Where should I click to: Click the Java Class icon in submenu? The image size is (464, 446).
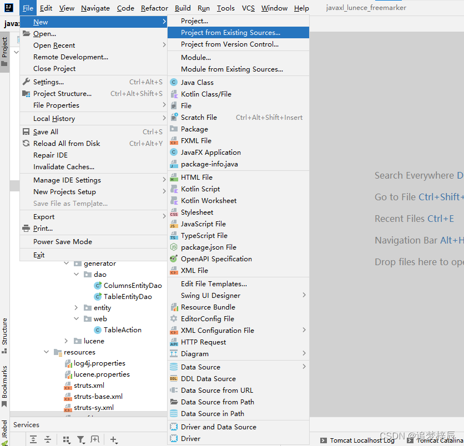tap(174, 82)
